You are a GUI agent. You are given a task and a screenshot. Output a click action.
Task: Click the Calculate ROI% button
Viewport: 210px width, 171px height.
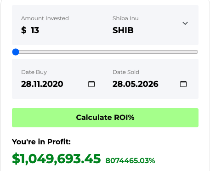[105, 118]
